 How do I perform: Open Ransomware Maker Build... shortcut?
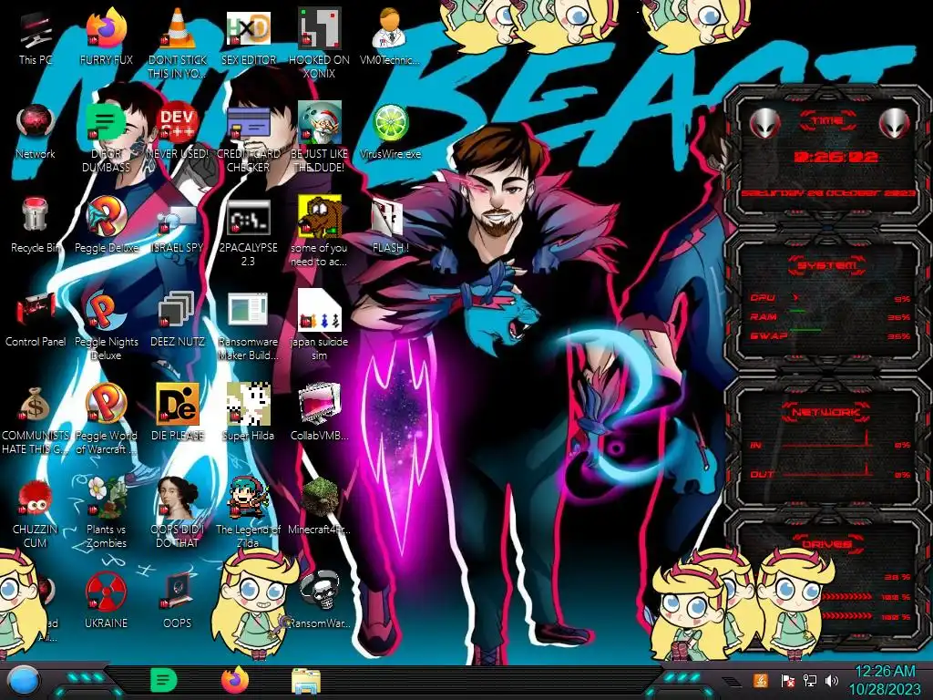pyautogui.click(x=248, y=325)
